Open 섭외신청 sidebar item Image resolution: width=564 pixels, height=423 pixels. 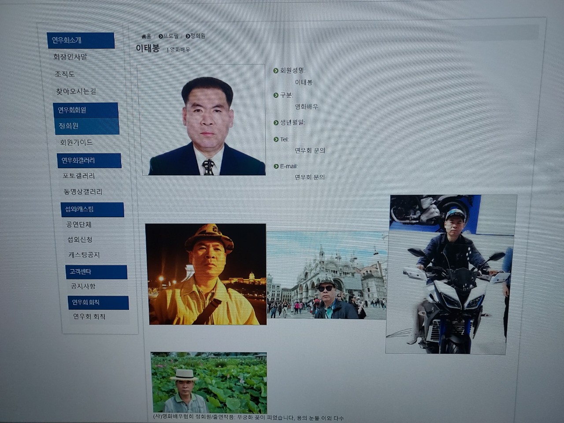coord(80,240)
